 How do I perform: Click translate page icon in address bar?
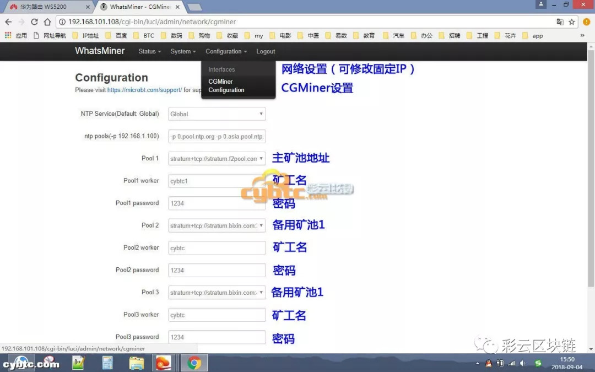[x=560, y=22]
